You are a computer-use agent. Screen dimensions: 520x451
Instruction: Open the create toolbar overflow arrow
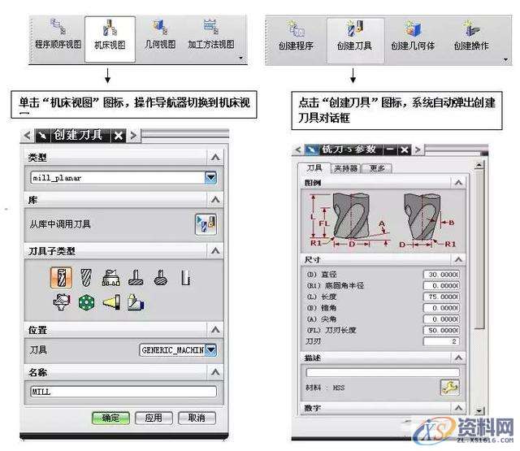tap(505, 60)
